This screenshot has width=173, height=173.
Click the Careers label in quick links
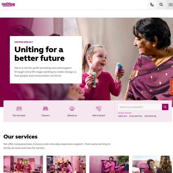coord(46,115)
